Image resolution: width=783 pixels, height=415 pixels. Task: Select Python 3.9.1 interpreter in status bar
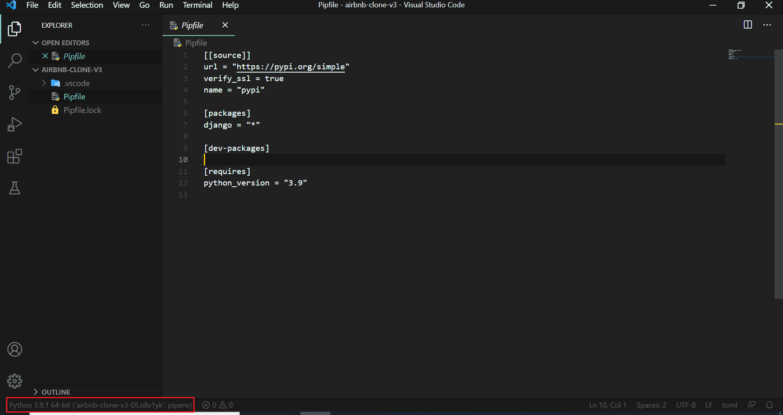click(100, 405)
